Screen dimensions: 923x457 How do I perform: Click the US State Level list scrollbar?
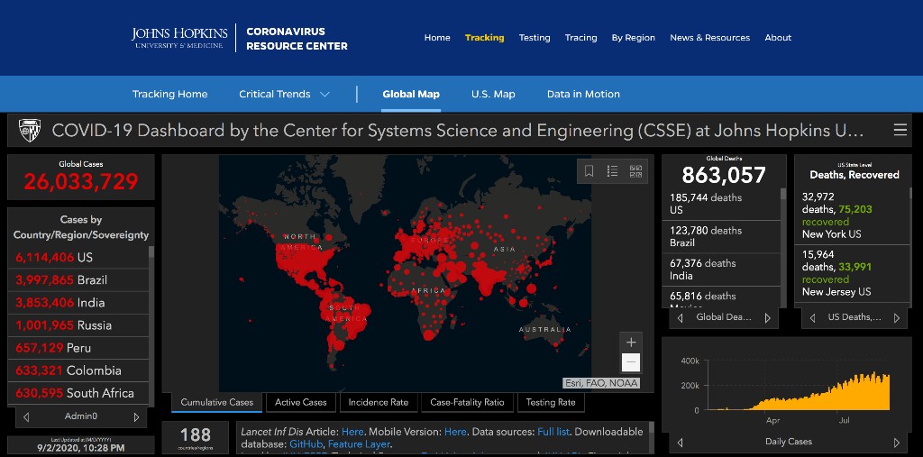pyautogui.click(x=911, y=247)
